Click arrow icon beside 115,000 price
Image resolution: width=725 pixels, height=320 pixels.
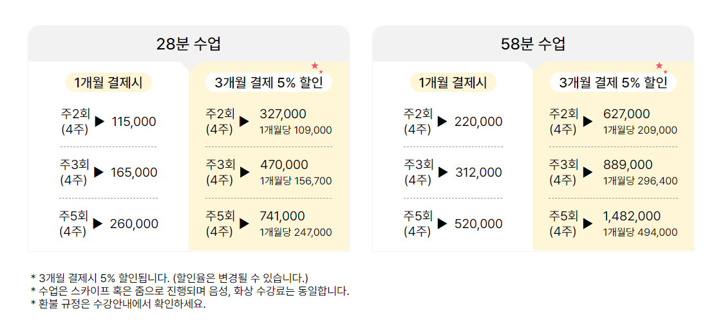click(x=100, y=121)
